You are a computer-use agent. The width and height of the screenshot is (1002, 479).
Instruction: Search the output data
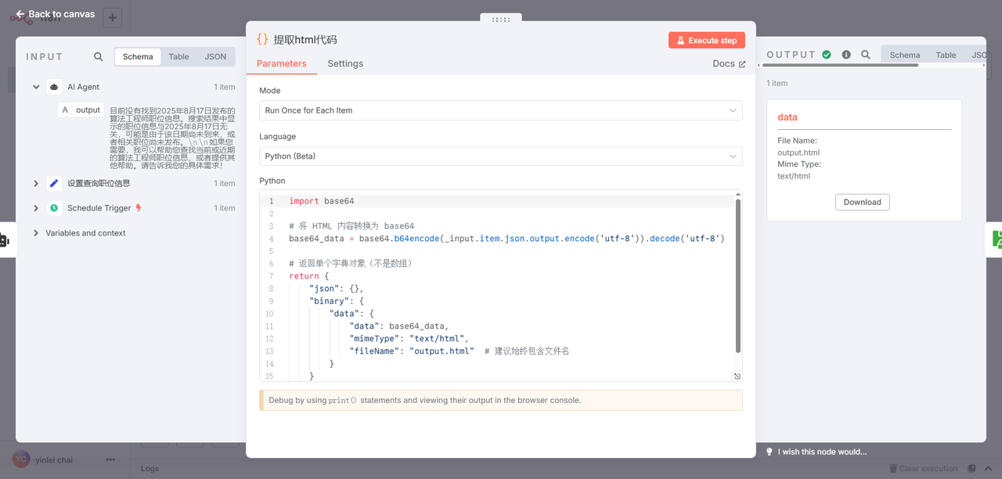pos(866,55)
